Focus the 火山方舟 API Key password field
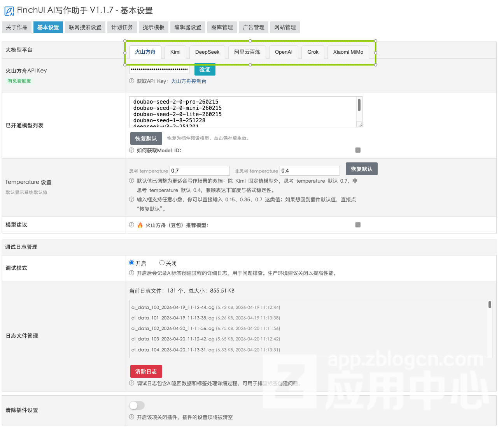The width and height of the screenshot is (499, 428). coord(159,69)
